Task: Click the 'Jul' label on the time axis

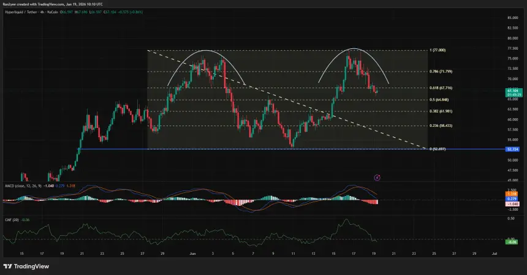Action: 495,254
